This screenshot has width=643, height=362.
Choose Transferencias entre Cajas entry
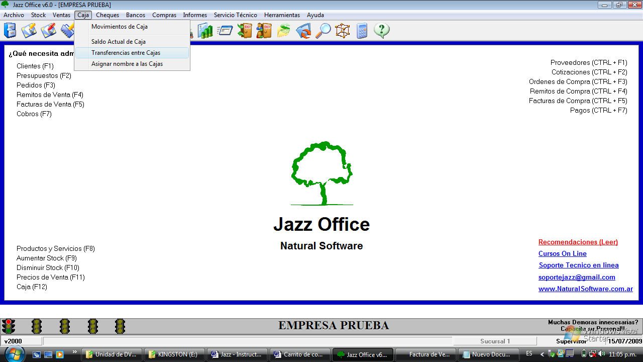pos(132,53)
